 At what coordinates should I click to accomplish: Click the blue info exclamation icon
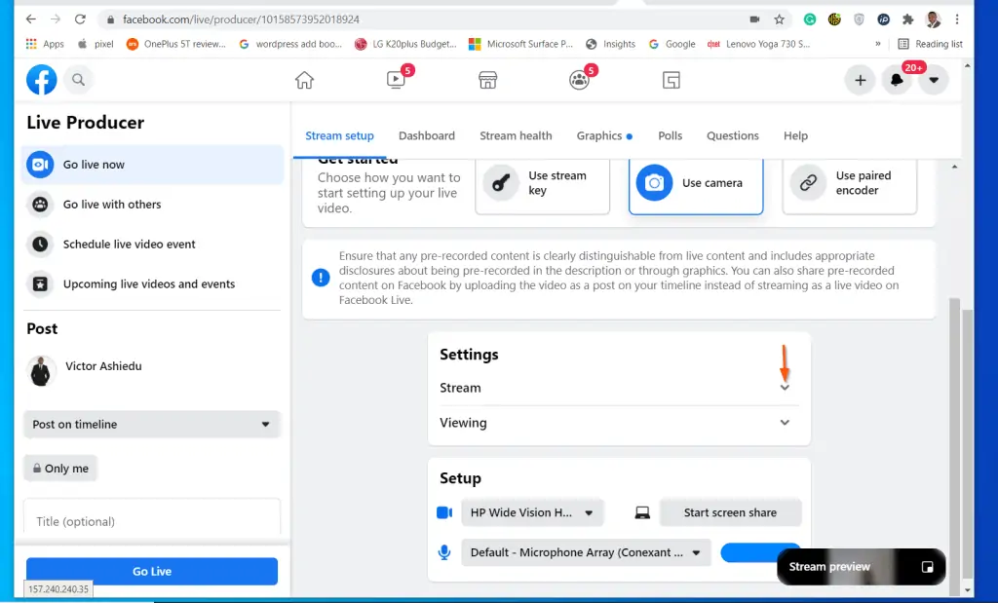pos(321,278)
